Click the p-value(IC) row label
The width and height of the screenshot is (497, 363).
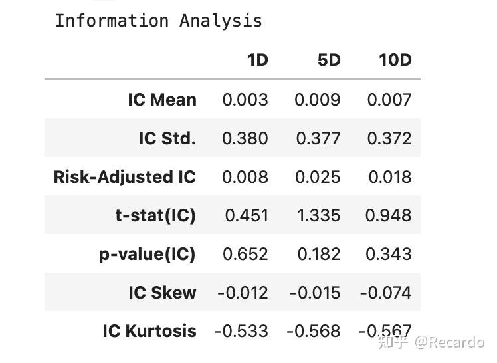point(147,254)
